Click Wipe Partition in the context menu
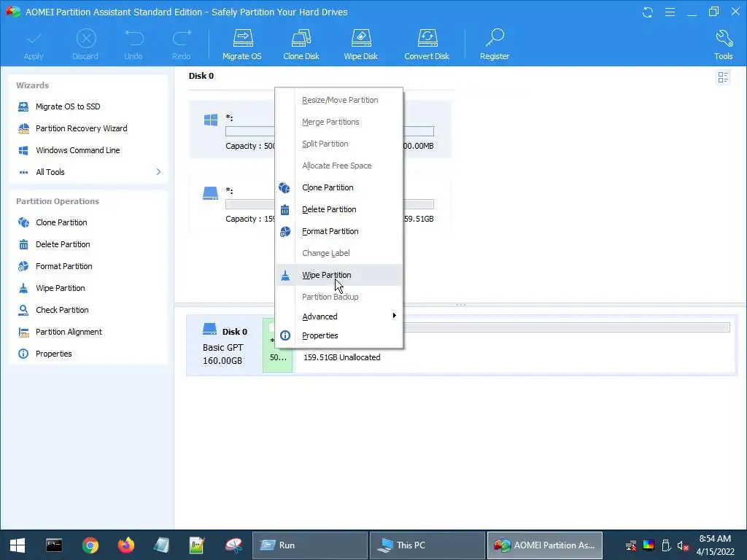The height and width of the screenshot is (560, 747). (339, 275)
